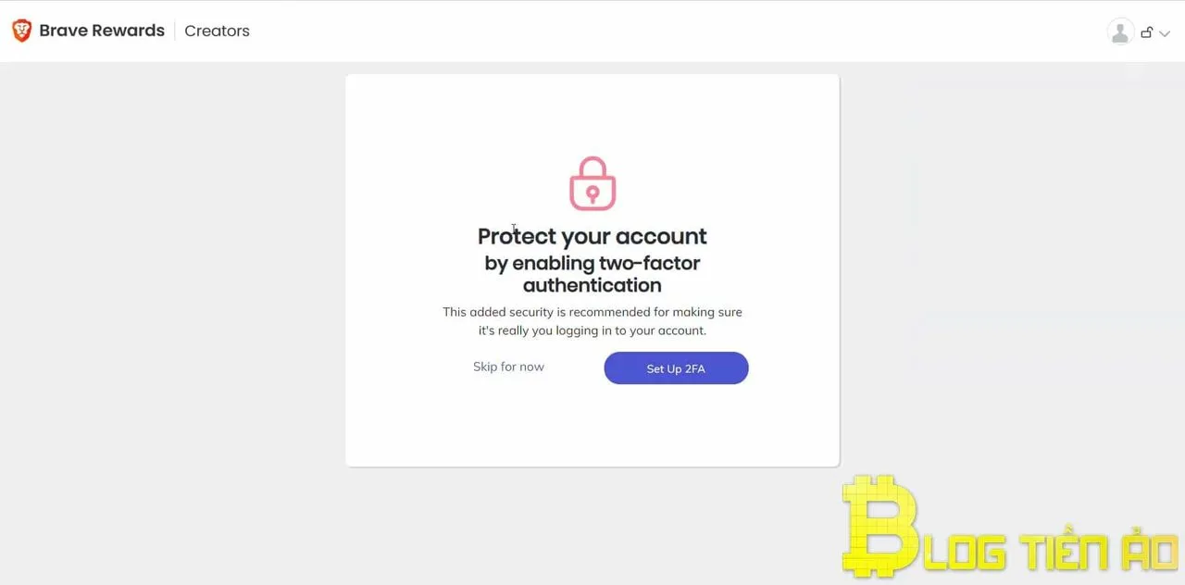Click the yellow pixel B watermark logo
This screenshot has height=585, width=1185.
point(879,526)
